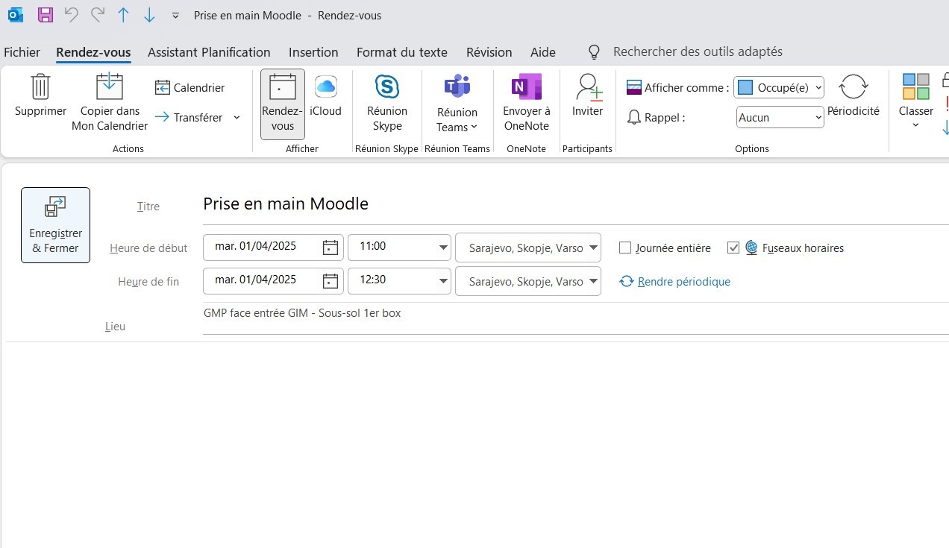Expand the 12:30 end time dropdown
Screen dimensions: 949x548
[442, 281]
